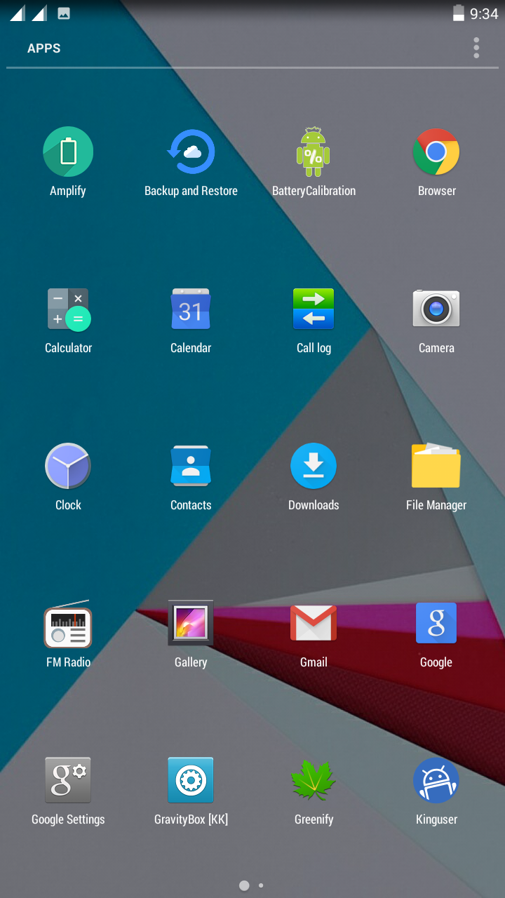Tap the 9:34 status bar clock
Screen dimensions: 505x898
pos(484,13)
